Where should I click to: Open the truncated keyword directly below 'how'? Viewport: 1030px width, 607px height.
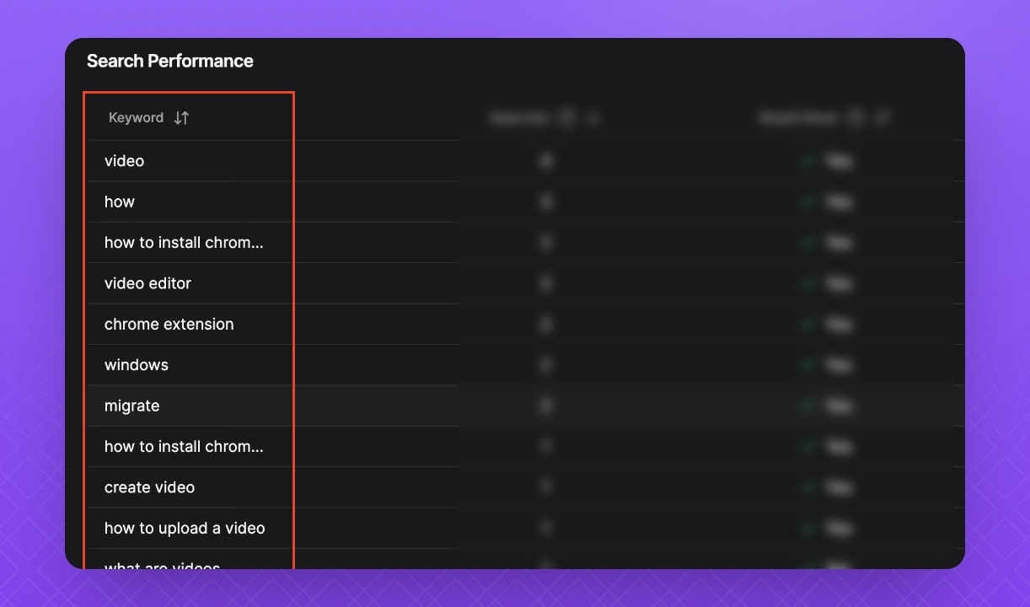(x=184, y=243)
